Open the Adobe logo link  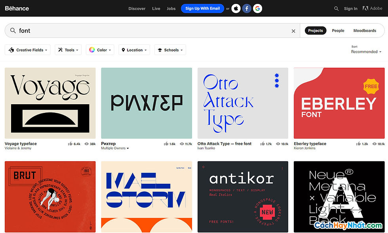[x=373, y=8]
